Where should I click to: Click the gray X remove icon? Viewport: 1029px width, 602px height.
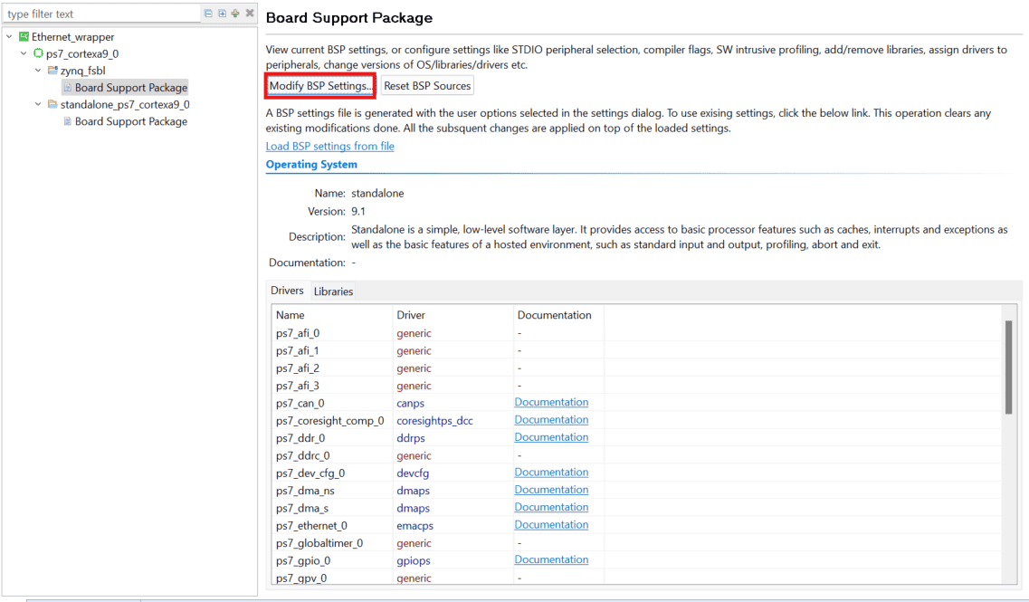click(x=250, y=14)
